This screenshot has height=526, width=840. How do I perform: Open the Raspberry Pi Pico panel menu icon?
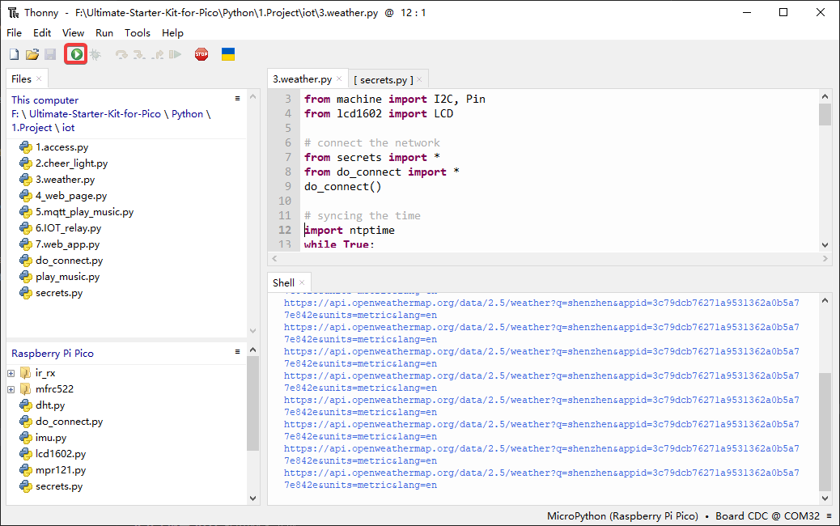237,351
